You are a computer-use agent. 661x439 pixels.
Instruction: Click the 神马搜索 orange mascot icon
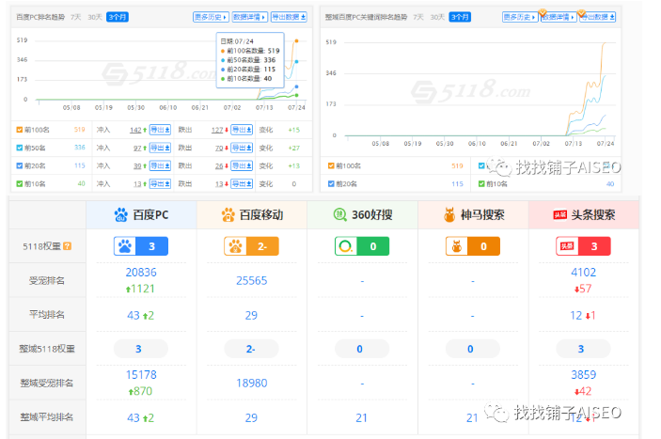449,215
